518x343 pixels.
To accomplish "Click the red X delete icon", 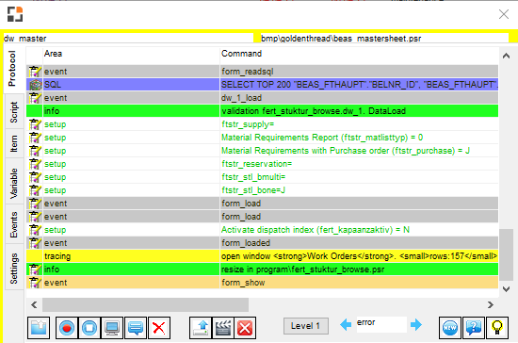I will point(159,328).
